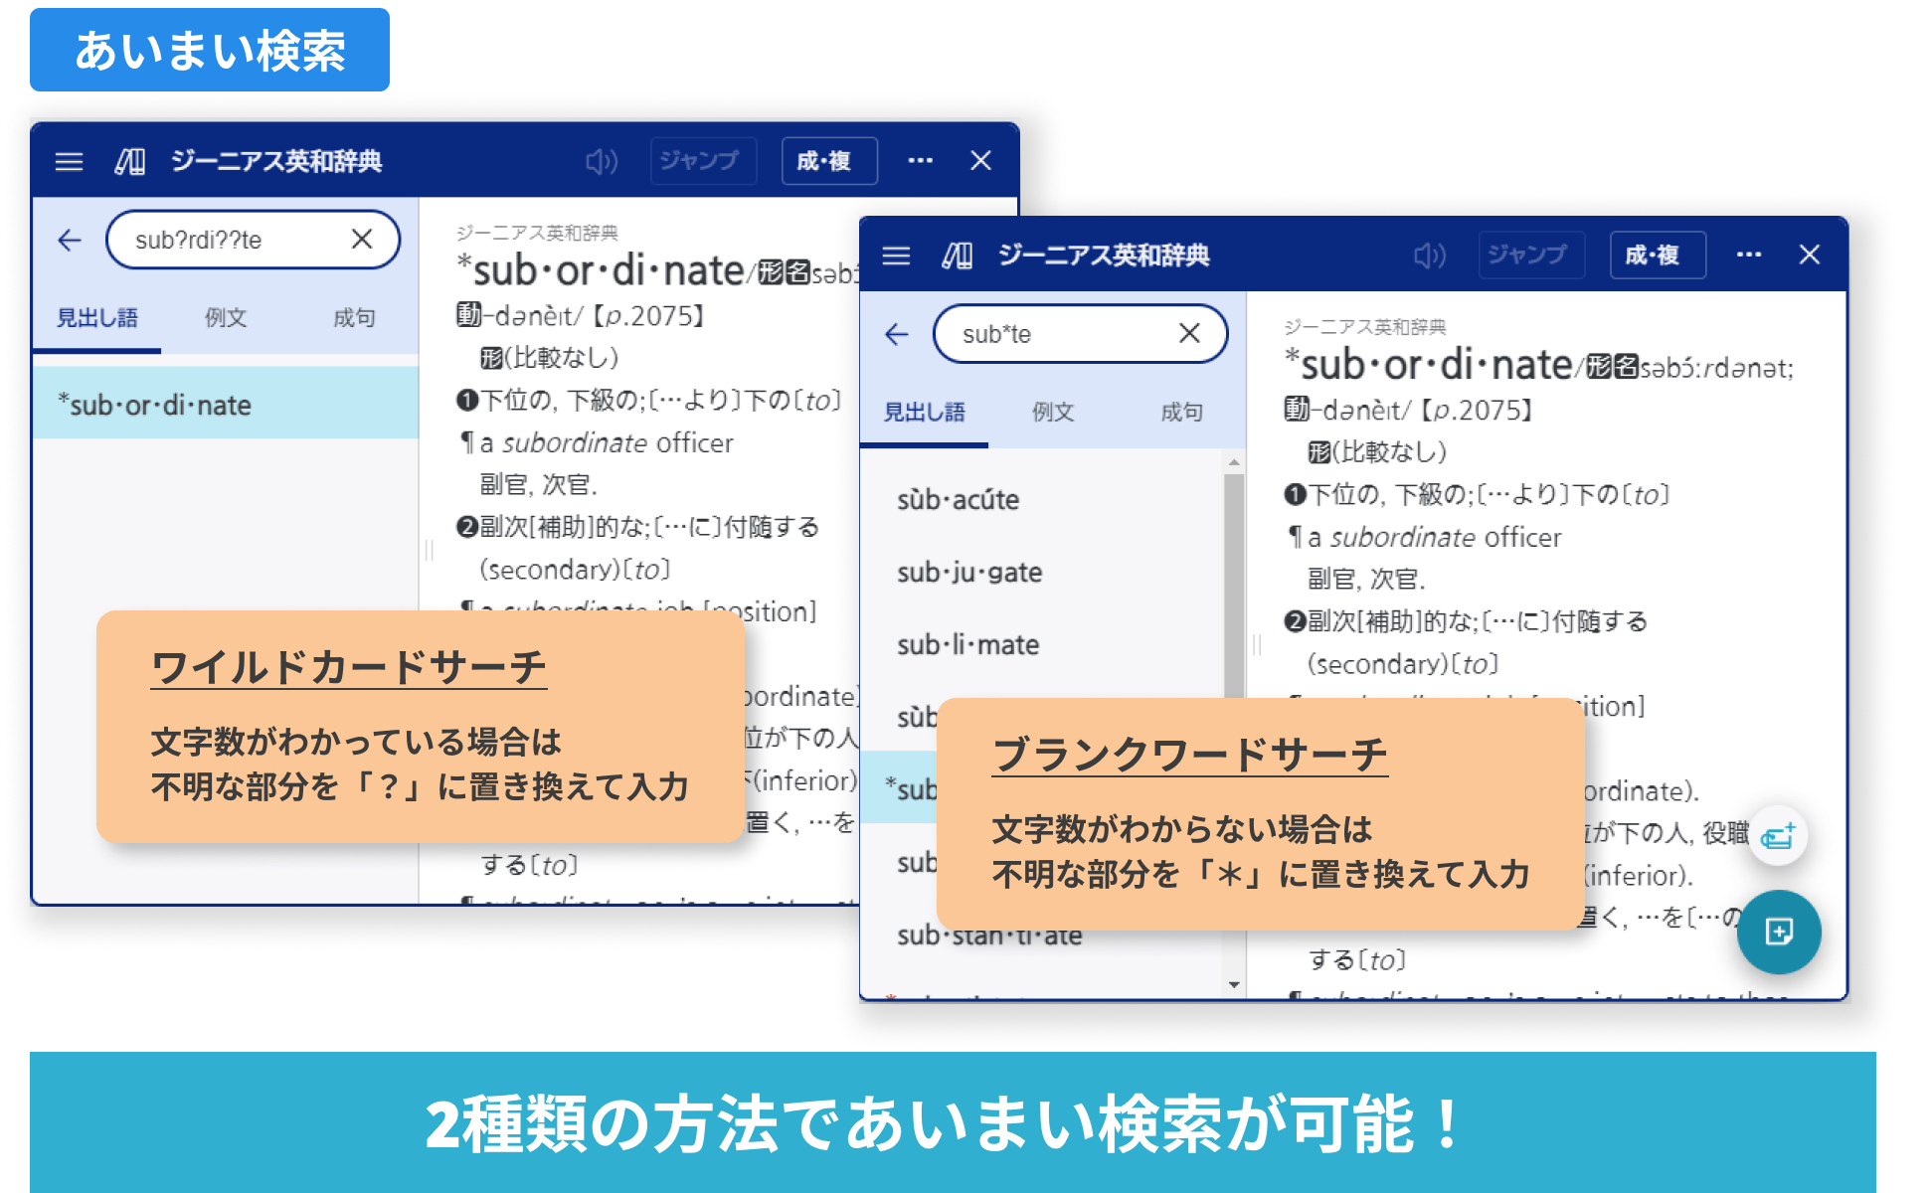
Task: Play pronunciation audio in right window
Action: [1429, 256]
